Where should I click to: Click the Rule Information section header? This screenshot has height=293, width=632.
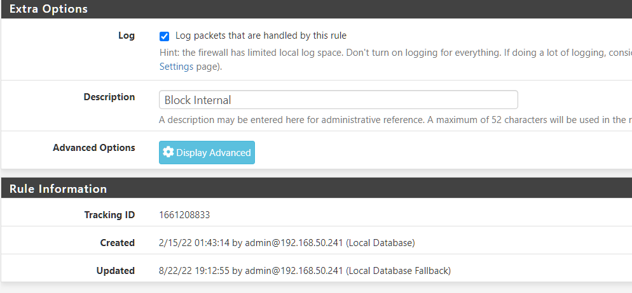click(58, 188)
